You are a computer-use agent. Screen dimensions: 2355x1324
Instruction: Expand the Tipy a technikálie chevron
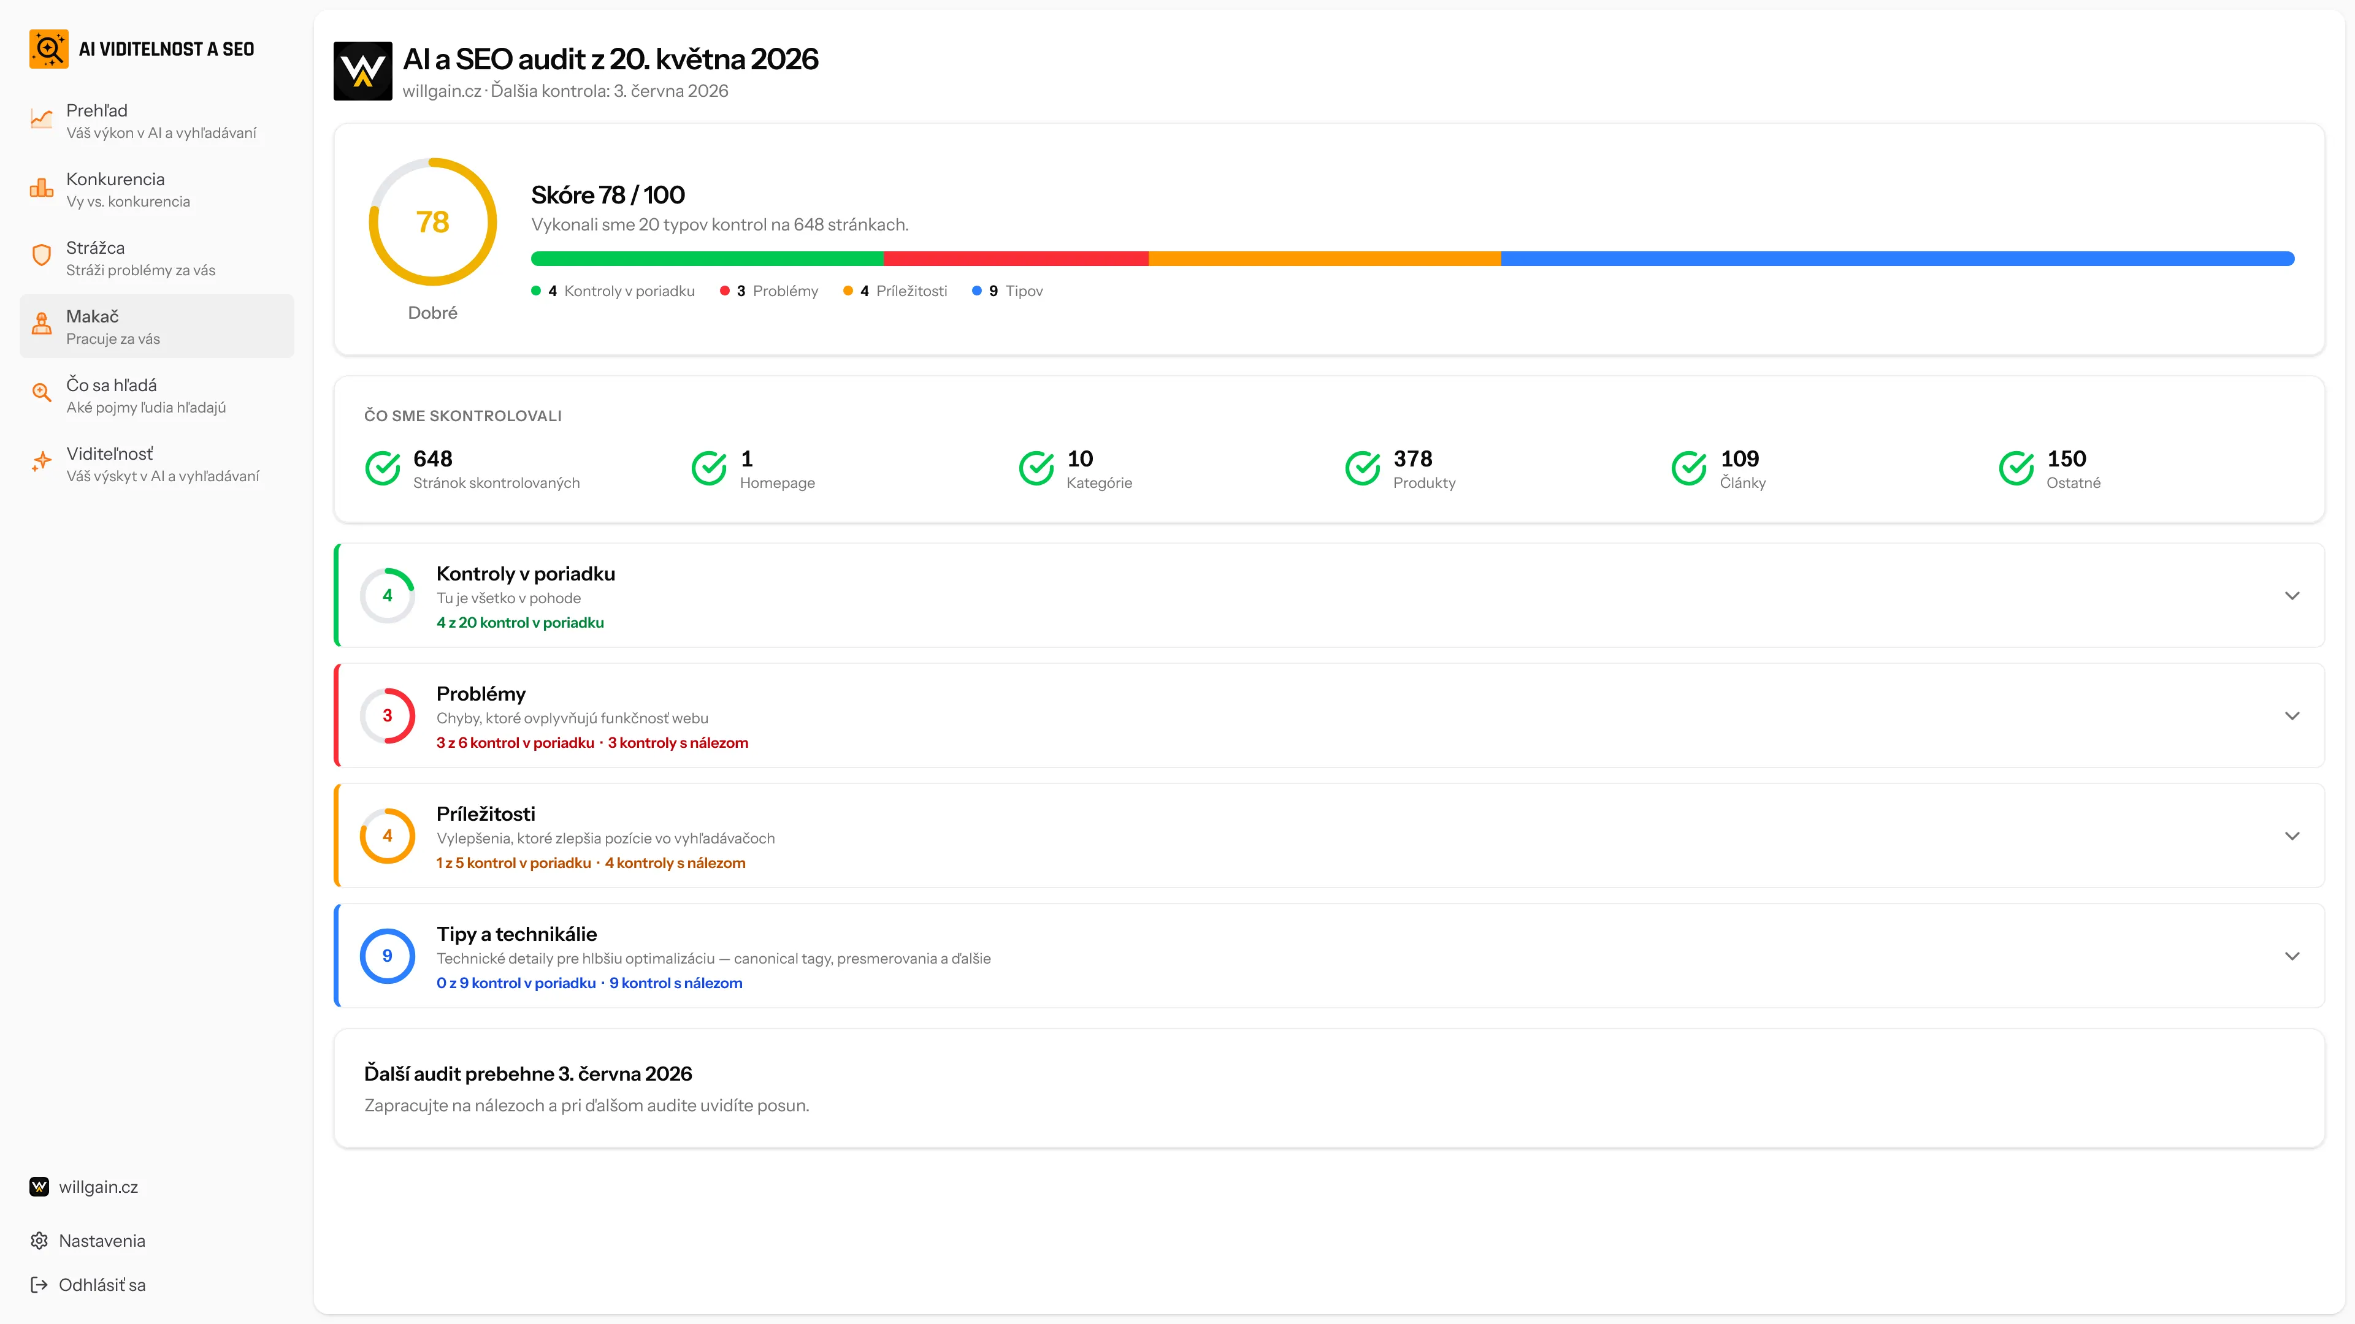pyautogui.click(x=2292, y=956)
